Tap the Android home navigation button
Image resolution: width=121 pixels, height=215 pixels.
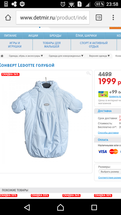coord(60,207)
